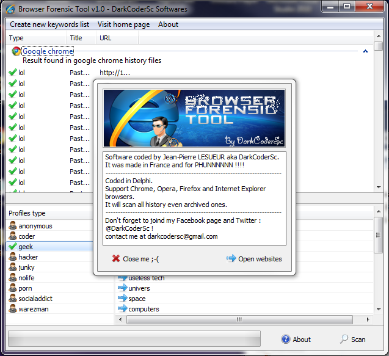Click the darkcodersc@gmail.com contact text
The height and width of the screenshot is (356, 389).
coord(183,236)
